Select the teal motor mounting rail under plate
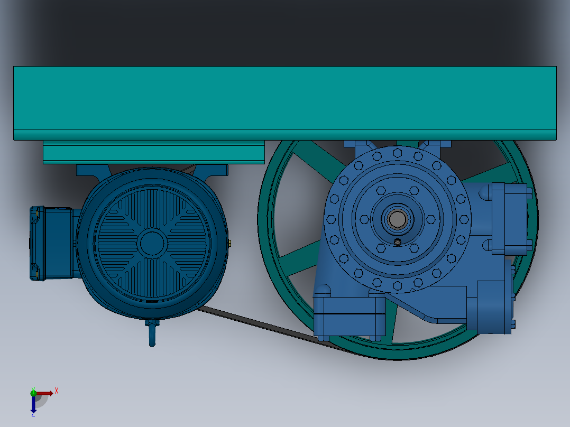Image resolution: width=570 pixels, height=427 pixels. [x=154, y=152]
